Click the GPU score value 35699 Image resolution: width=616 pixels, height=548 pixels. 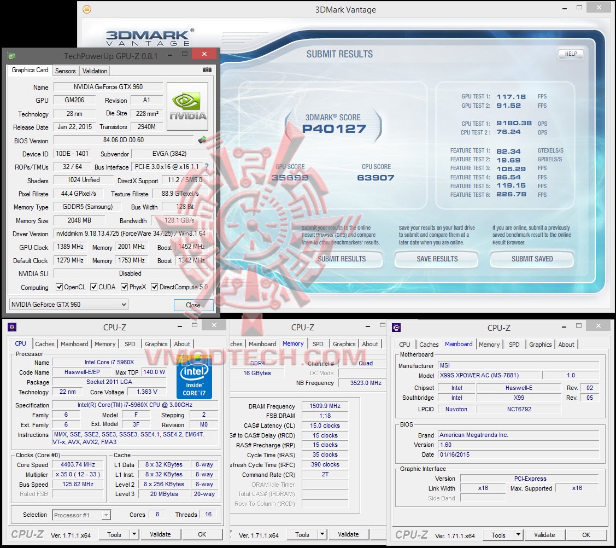click(290, 178)
